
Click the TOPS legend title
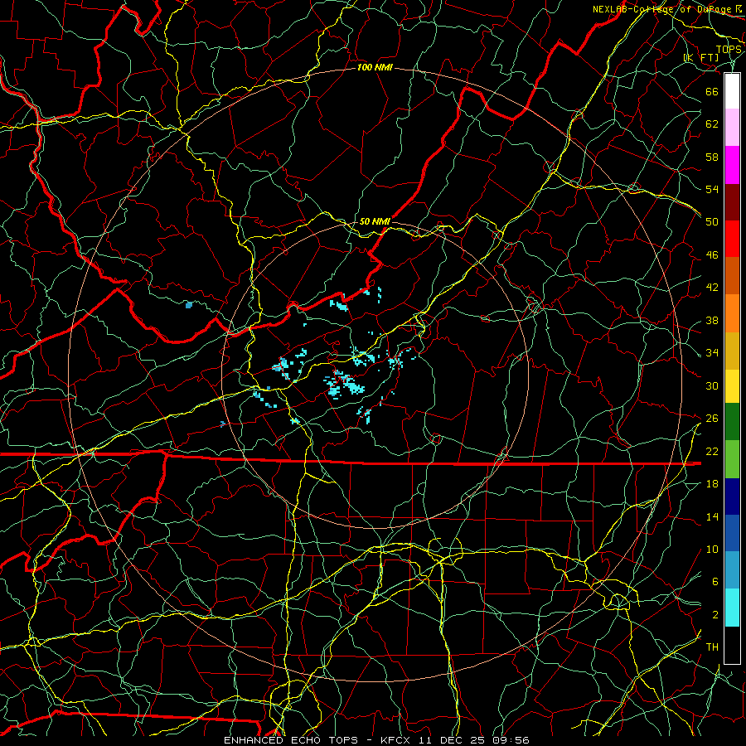tap(729, 50)
